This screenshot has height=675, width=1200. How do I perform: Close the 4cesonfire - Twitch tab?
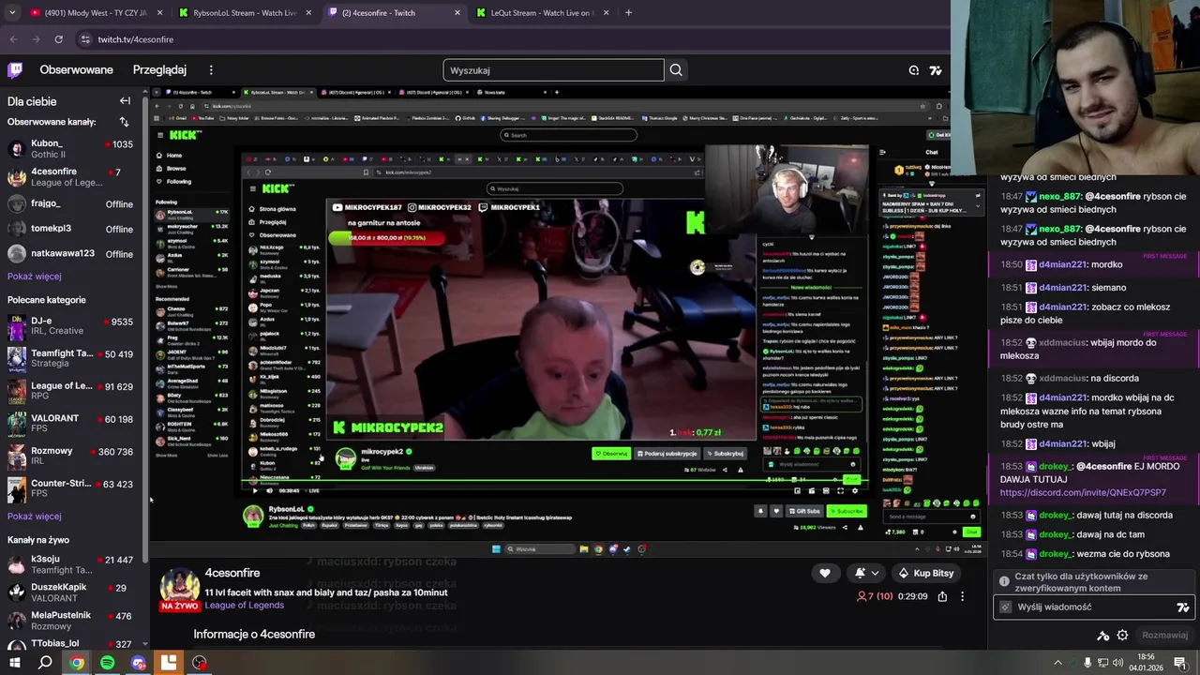point(457,13)
